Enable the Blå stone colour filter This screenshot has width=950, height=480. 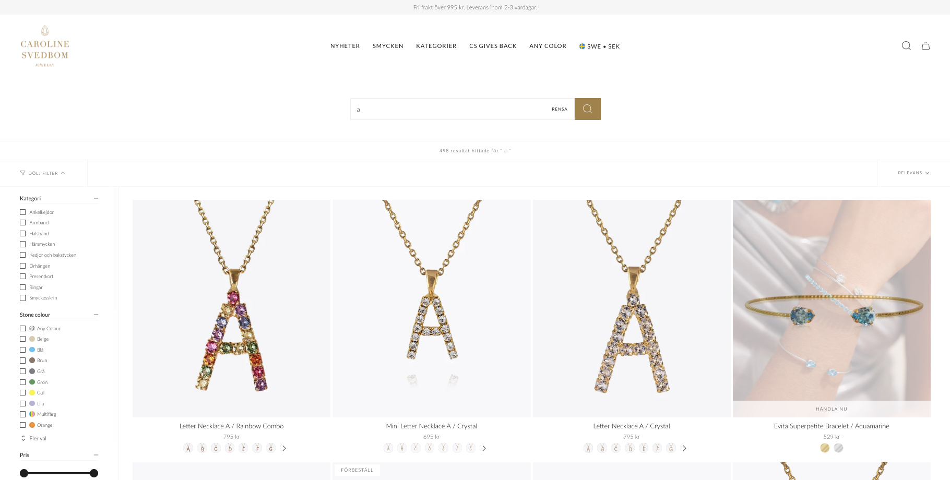22,350
